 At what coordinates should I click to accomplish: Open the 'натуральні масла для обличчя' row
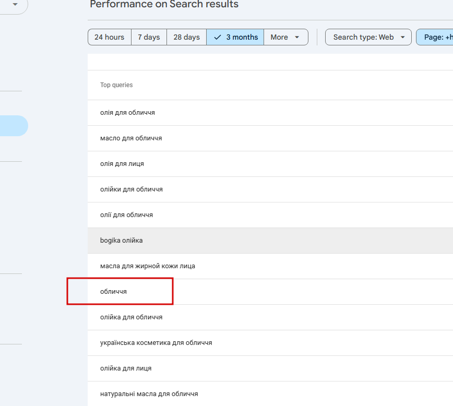(149, 394)
